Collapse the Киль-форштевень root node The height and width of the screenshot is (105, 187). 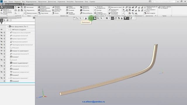pyautogui.click(x=8, y=27)
